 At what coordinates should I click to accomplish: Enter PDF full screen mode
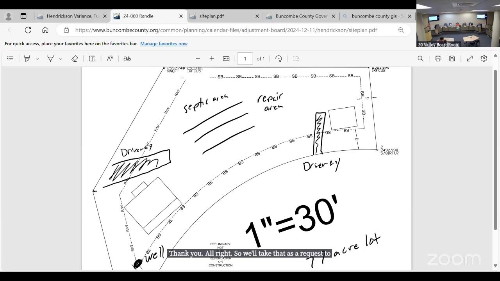[x=470, y=59]
